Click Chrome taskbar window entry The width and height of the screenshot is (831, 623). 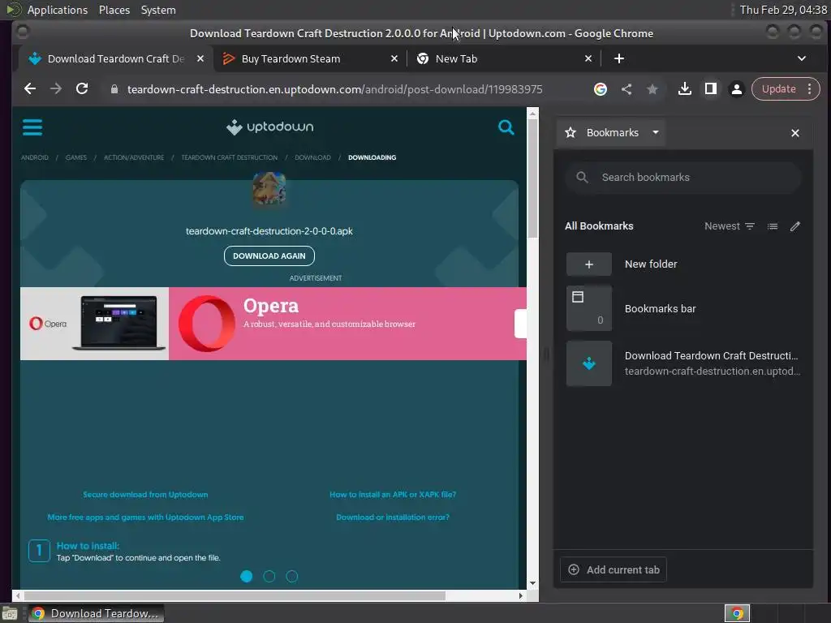pyautogui.click(x=96, y=613)
